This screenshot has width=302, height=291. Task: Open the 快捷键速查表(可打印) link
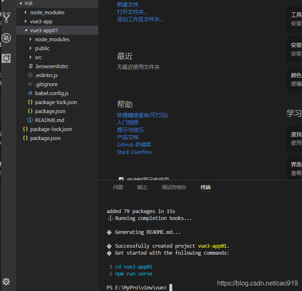pyautogui.click(x=142, y=115)
